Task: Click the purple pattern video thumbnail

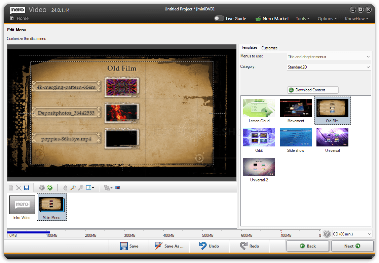Action: (122, 87)
